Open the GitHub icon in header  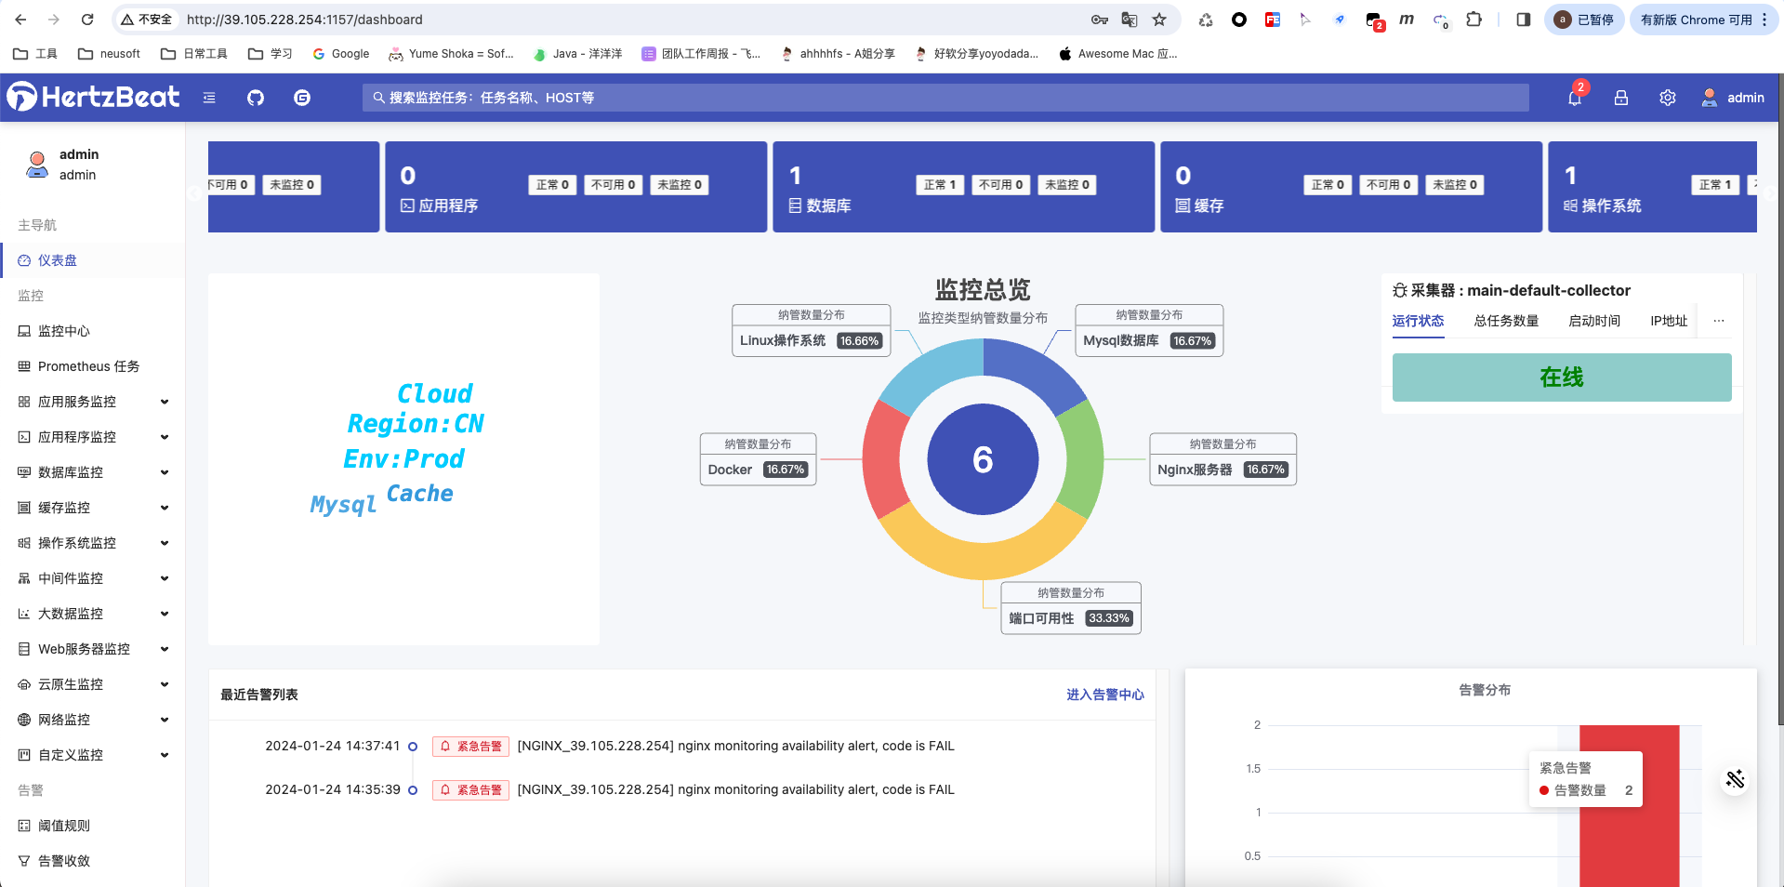pos(256,98)
